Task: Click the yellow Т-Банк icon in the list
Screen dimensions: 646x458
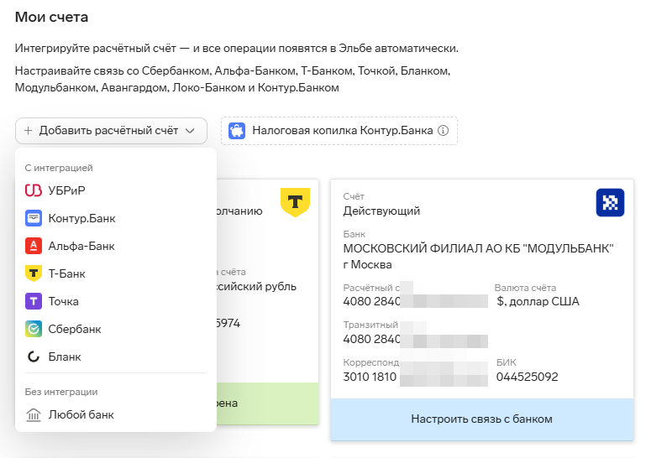Action: pyautogui.click(x=34, y=273)
